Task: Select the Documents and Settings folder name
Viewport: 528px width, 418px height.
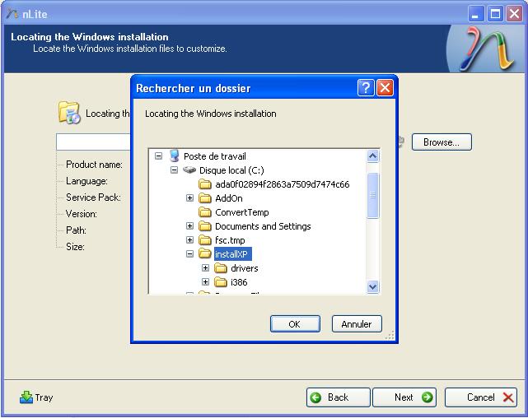Action: click(263, 226)
